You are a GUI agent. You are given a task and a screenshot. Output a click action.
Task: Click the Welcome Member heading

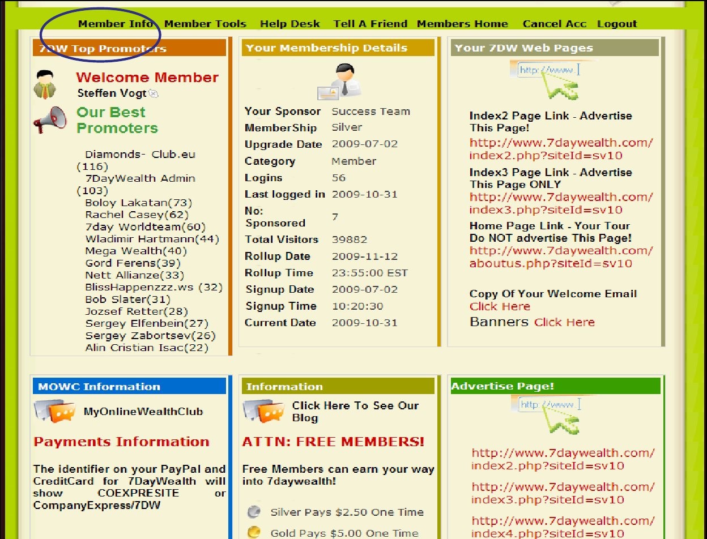(147, 78)
